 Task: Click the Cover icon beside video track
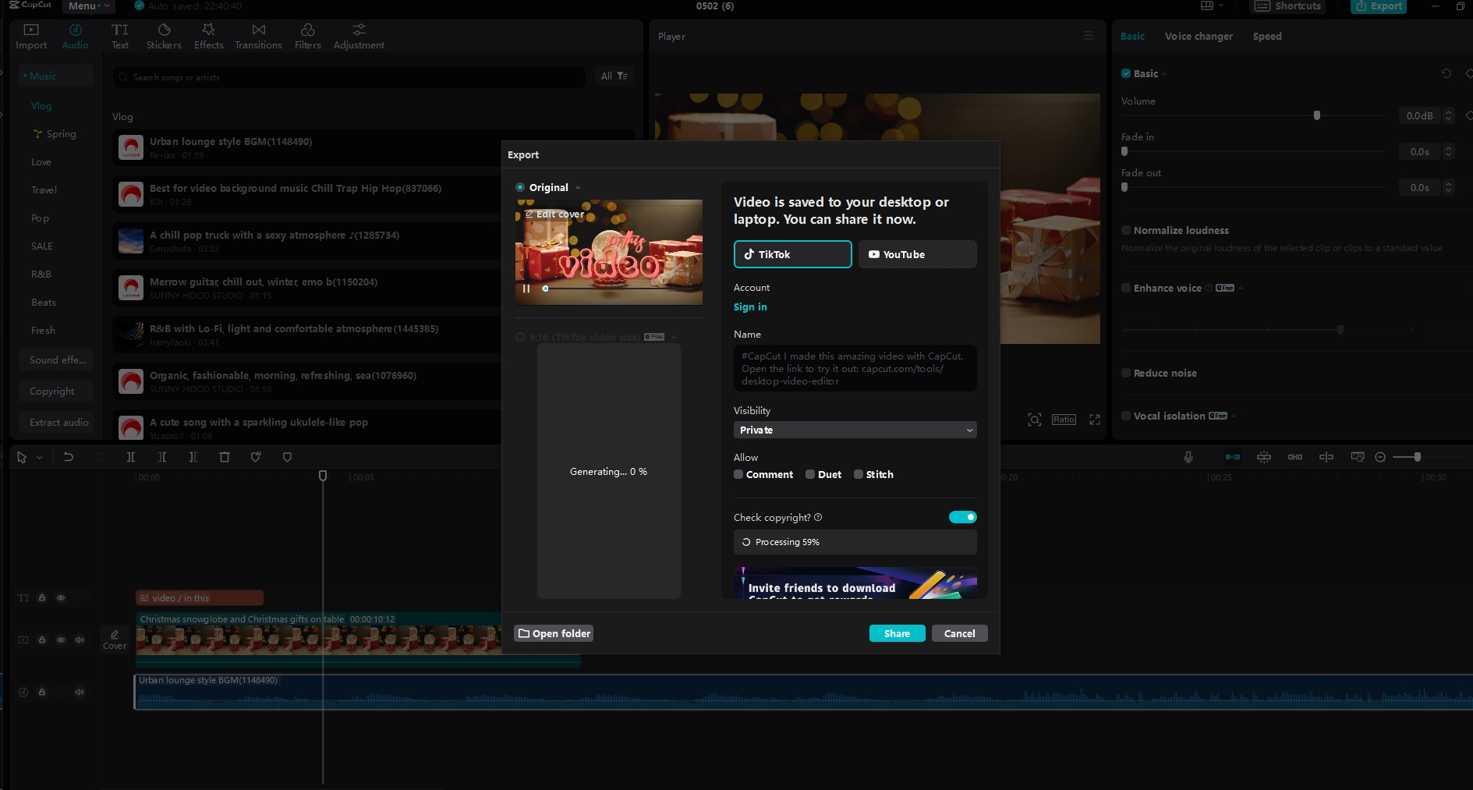point(115,639)
